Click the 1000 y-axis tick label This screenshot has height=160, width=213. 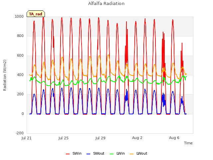pyautogui.click(x=19, y=16)
